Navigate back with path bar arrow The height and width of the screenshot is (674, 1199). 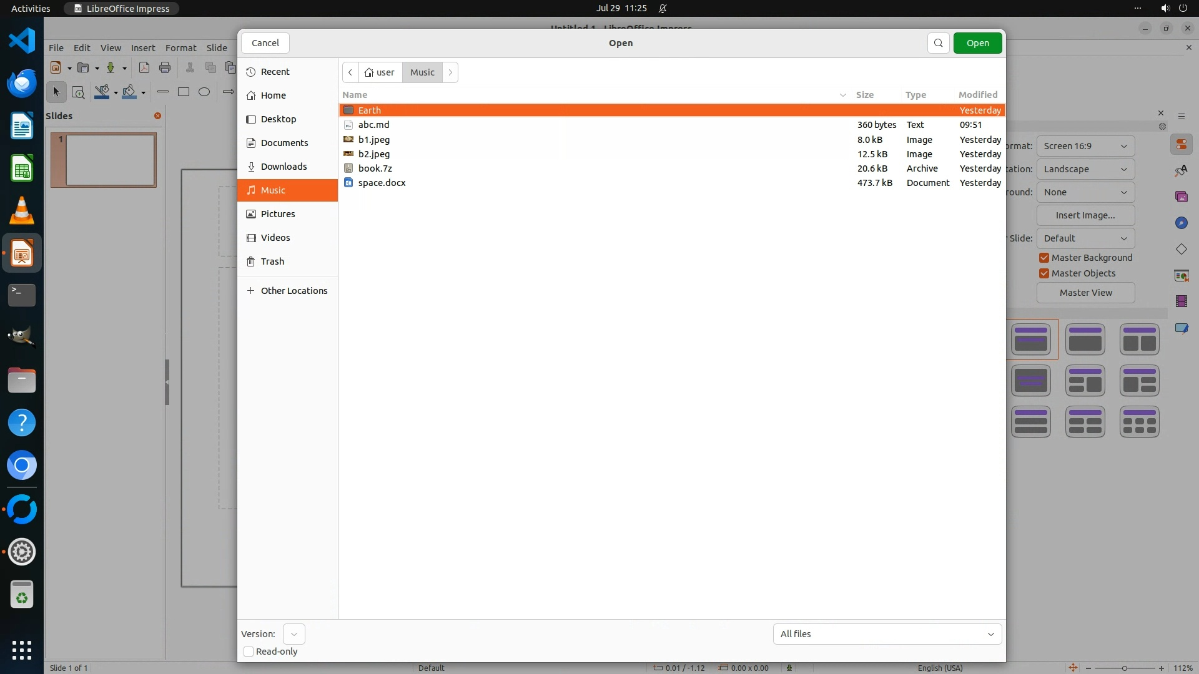click(x=350, y=72)
